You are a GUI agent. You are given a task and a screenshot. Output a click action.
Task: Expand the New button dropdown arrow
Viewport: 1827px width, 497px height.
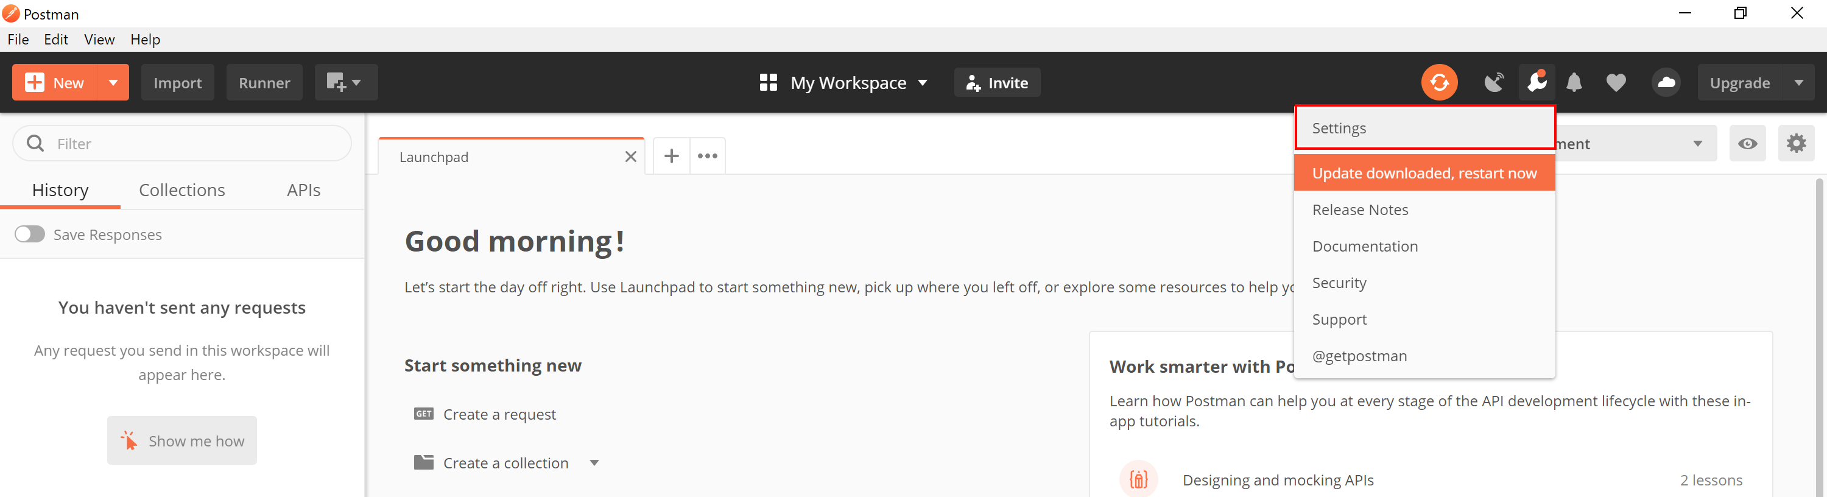pos(113,83)
